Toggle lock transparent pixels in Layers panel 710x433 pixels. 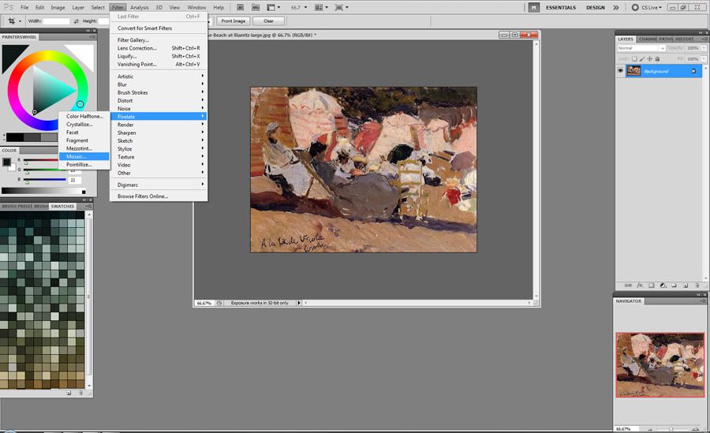(634, 59)
